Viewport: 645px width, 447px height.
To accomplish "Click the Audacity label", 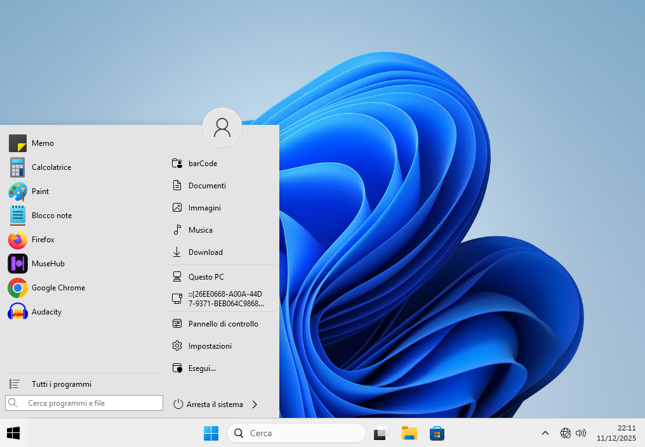I will pyautogui.click(x=46, y=312).
